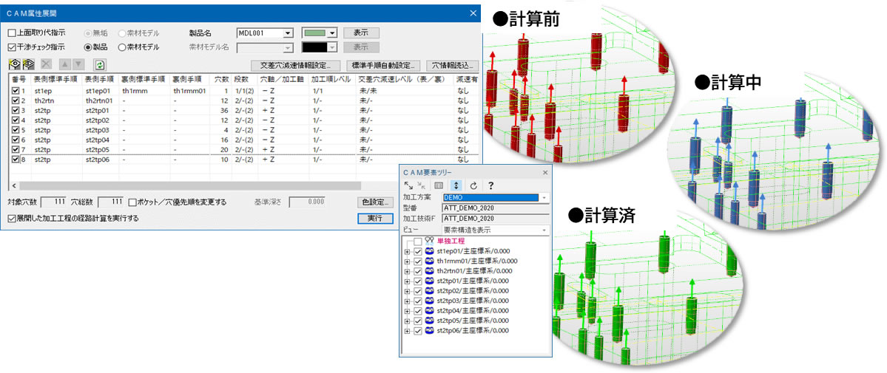Click the up-down sort icon in CAM要素ツリー

click(456, 185)
